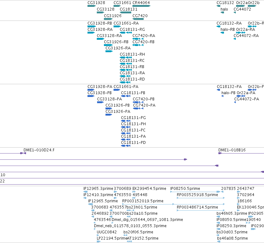Select protein CG31926-PA
The width and height of the screenshot is (264, 243).
(109, 115)
